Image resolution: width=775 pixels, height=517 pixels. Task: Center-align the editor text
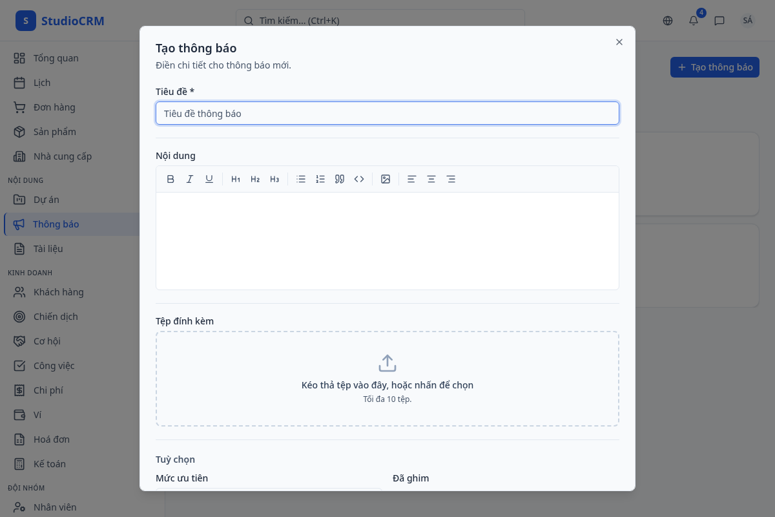[x=431, y=179]
